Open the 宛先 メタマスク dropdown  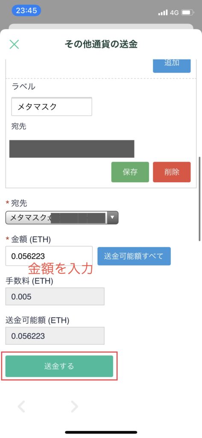click(x=62, y=218)
